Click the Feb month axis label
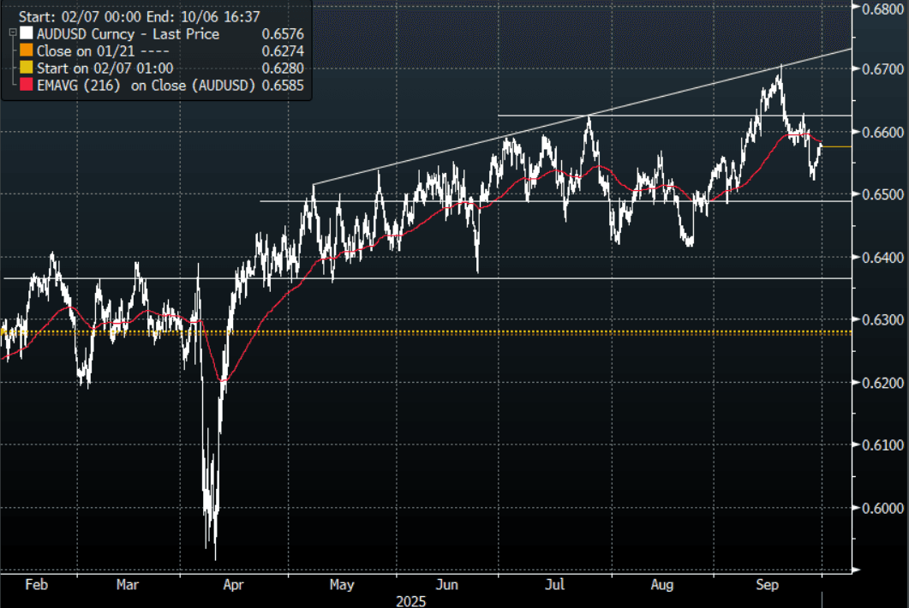 [37, 584]
